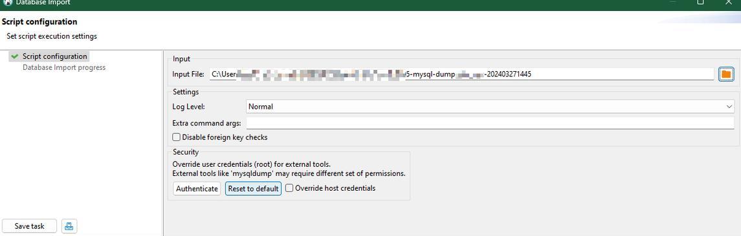
Task: Click the 'Set script execution settings' text
Action: pyautogui.click(x=52, y=36)
